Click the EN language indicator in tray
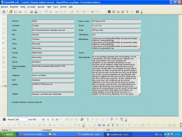 pyautogui.click(x=157, y=134)
